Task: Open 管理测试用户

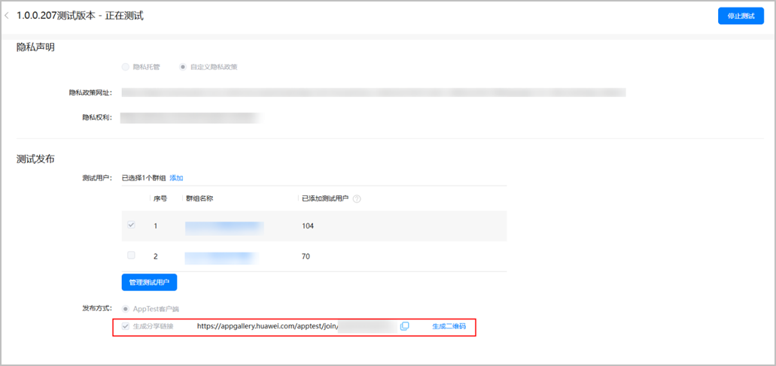Action: coord(149,282)
